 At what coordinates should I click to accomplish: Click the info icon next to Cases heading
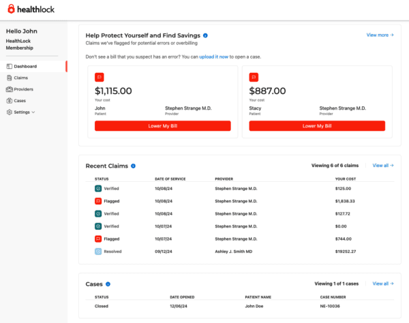[x=108, y=283]
